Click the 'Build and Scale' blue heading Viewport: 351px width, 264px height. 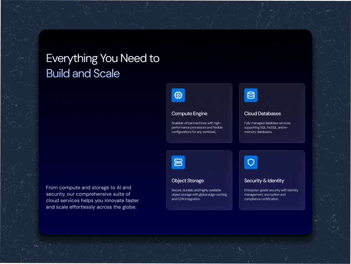83,74
